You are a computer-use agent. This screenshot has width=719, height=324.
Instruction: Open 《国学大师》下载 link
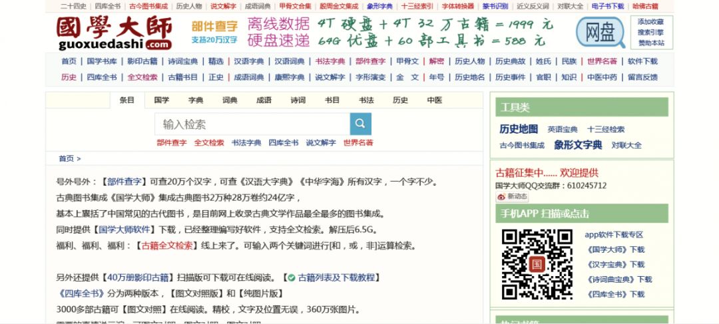(x=614, y=249)
